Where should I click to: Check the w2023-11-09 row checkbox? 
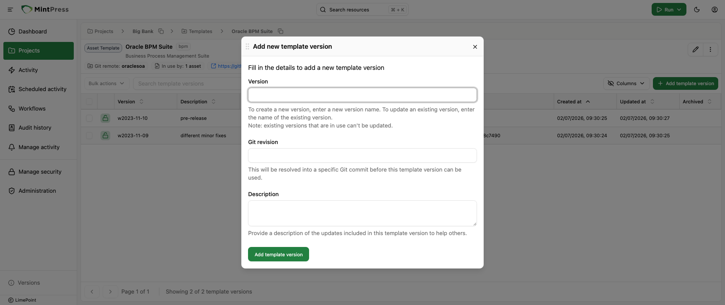pos(89,136)
